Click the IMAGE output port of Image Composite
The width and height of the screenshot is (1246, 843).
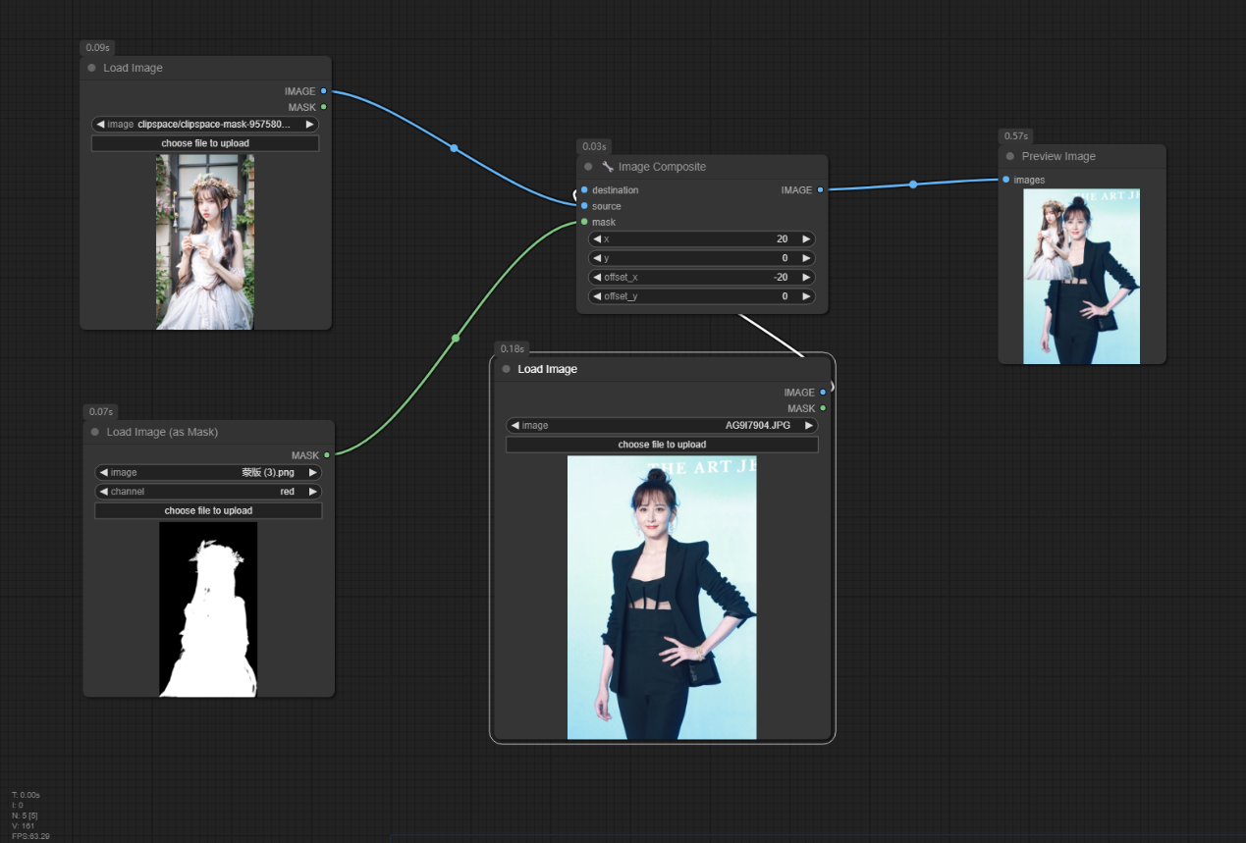click(x=820, y=190)
